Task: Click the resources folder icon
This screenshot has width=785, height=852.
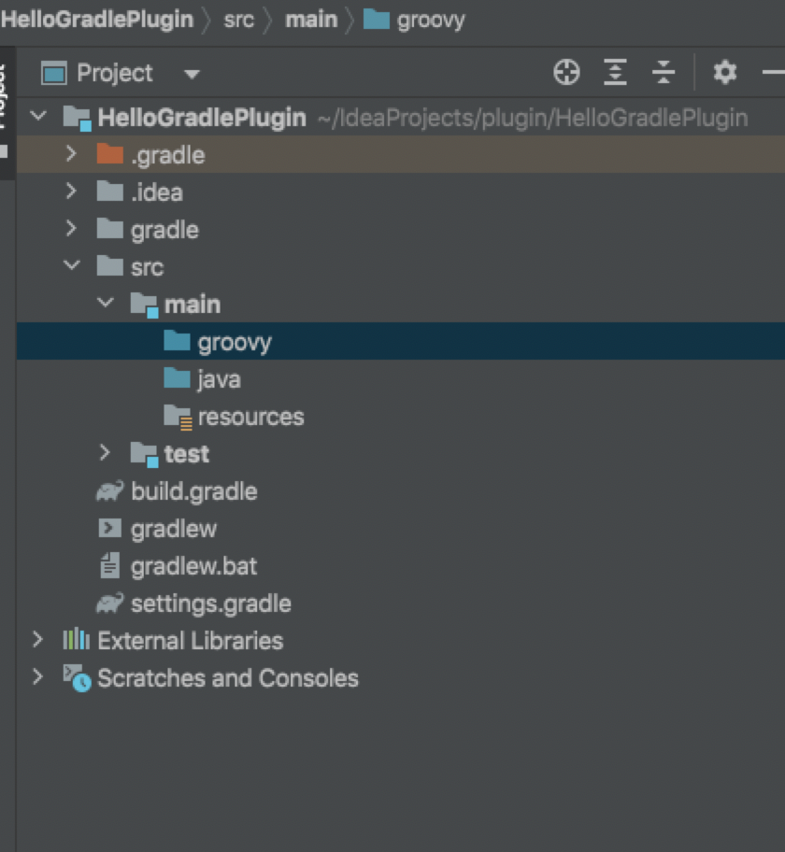Action: (178, 418)
